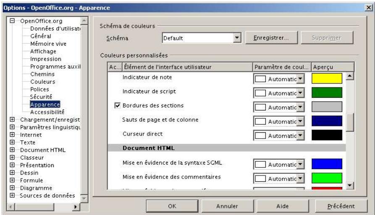Open the Mémoire vive settings page

point(48,44)
